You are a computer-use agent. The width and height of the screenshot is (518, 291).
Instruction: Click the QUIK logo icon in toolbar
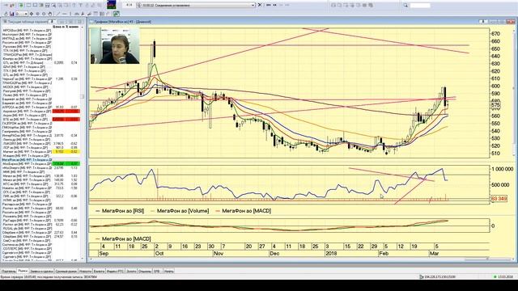tap(112, 5)
